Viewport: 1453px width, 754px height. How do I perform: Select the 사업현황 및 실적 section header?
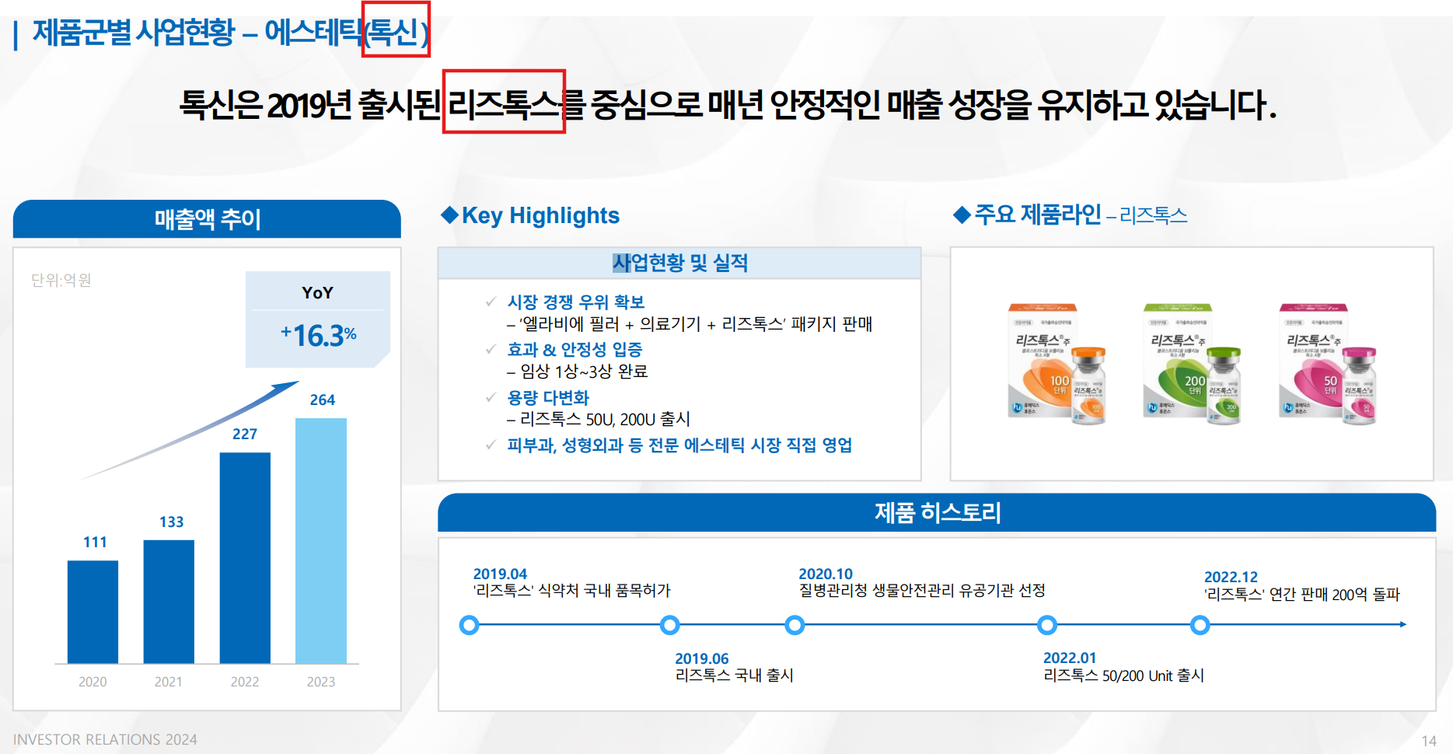coord(679,263)
